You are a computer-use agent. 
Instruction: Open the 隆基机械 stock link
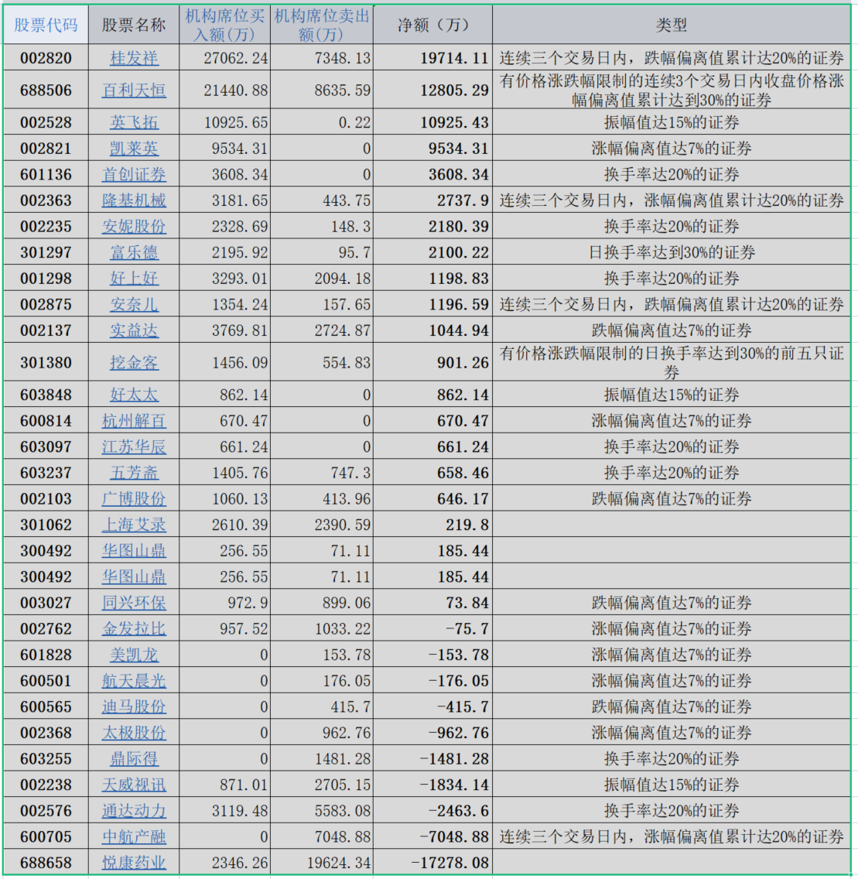[134, 200]
